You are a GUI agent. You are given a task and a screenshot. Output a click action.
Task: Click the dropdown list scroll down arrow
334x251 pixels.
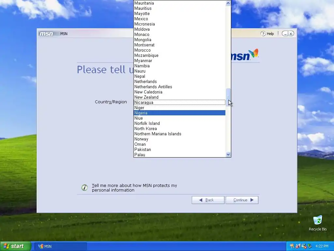click(x=228, y=154)
